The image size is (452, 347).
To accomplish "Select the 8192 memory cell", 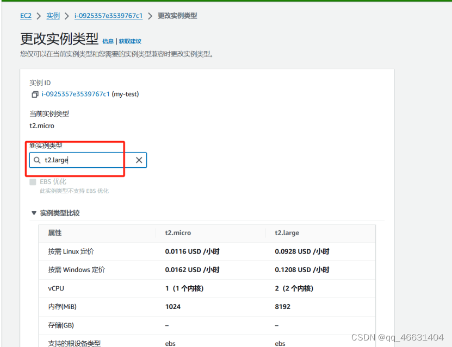I will pos(282,307).
